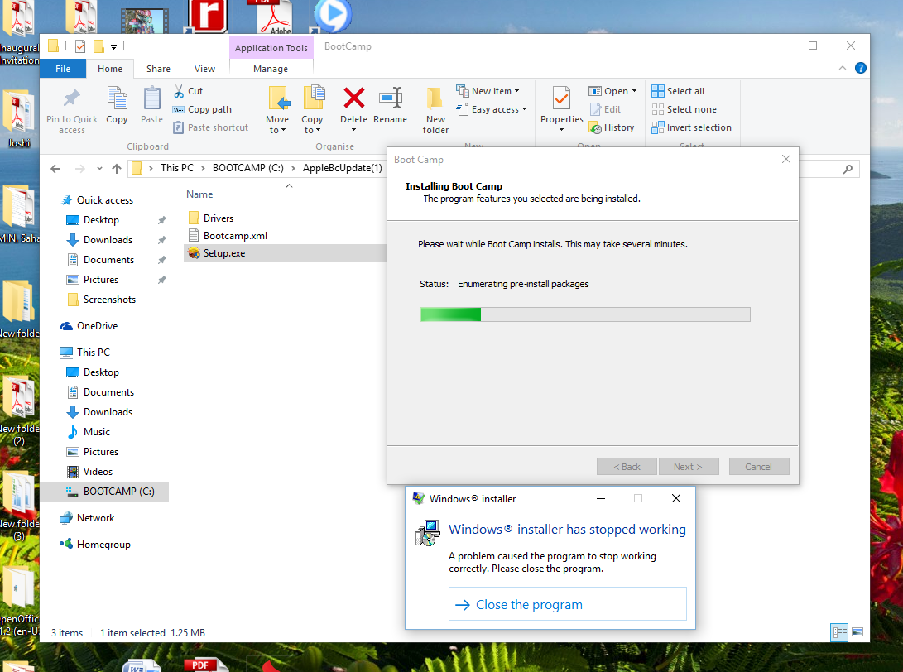This screenshot has height=672, width=903.
Task: Open the Manage tab
Action: click(x=271, y=69)
